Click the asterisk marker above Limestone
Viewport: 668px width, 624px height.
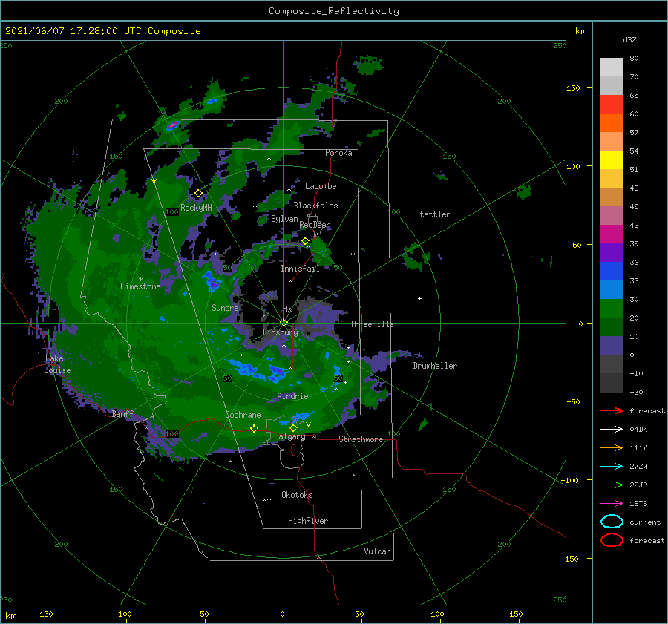140,280
